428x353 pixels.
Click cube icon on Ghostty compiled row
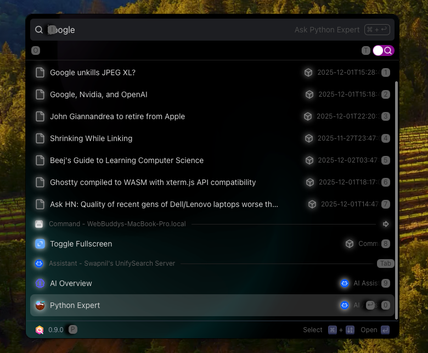click(x=310, y=182)
